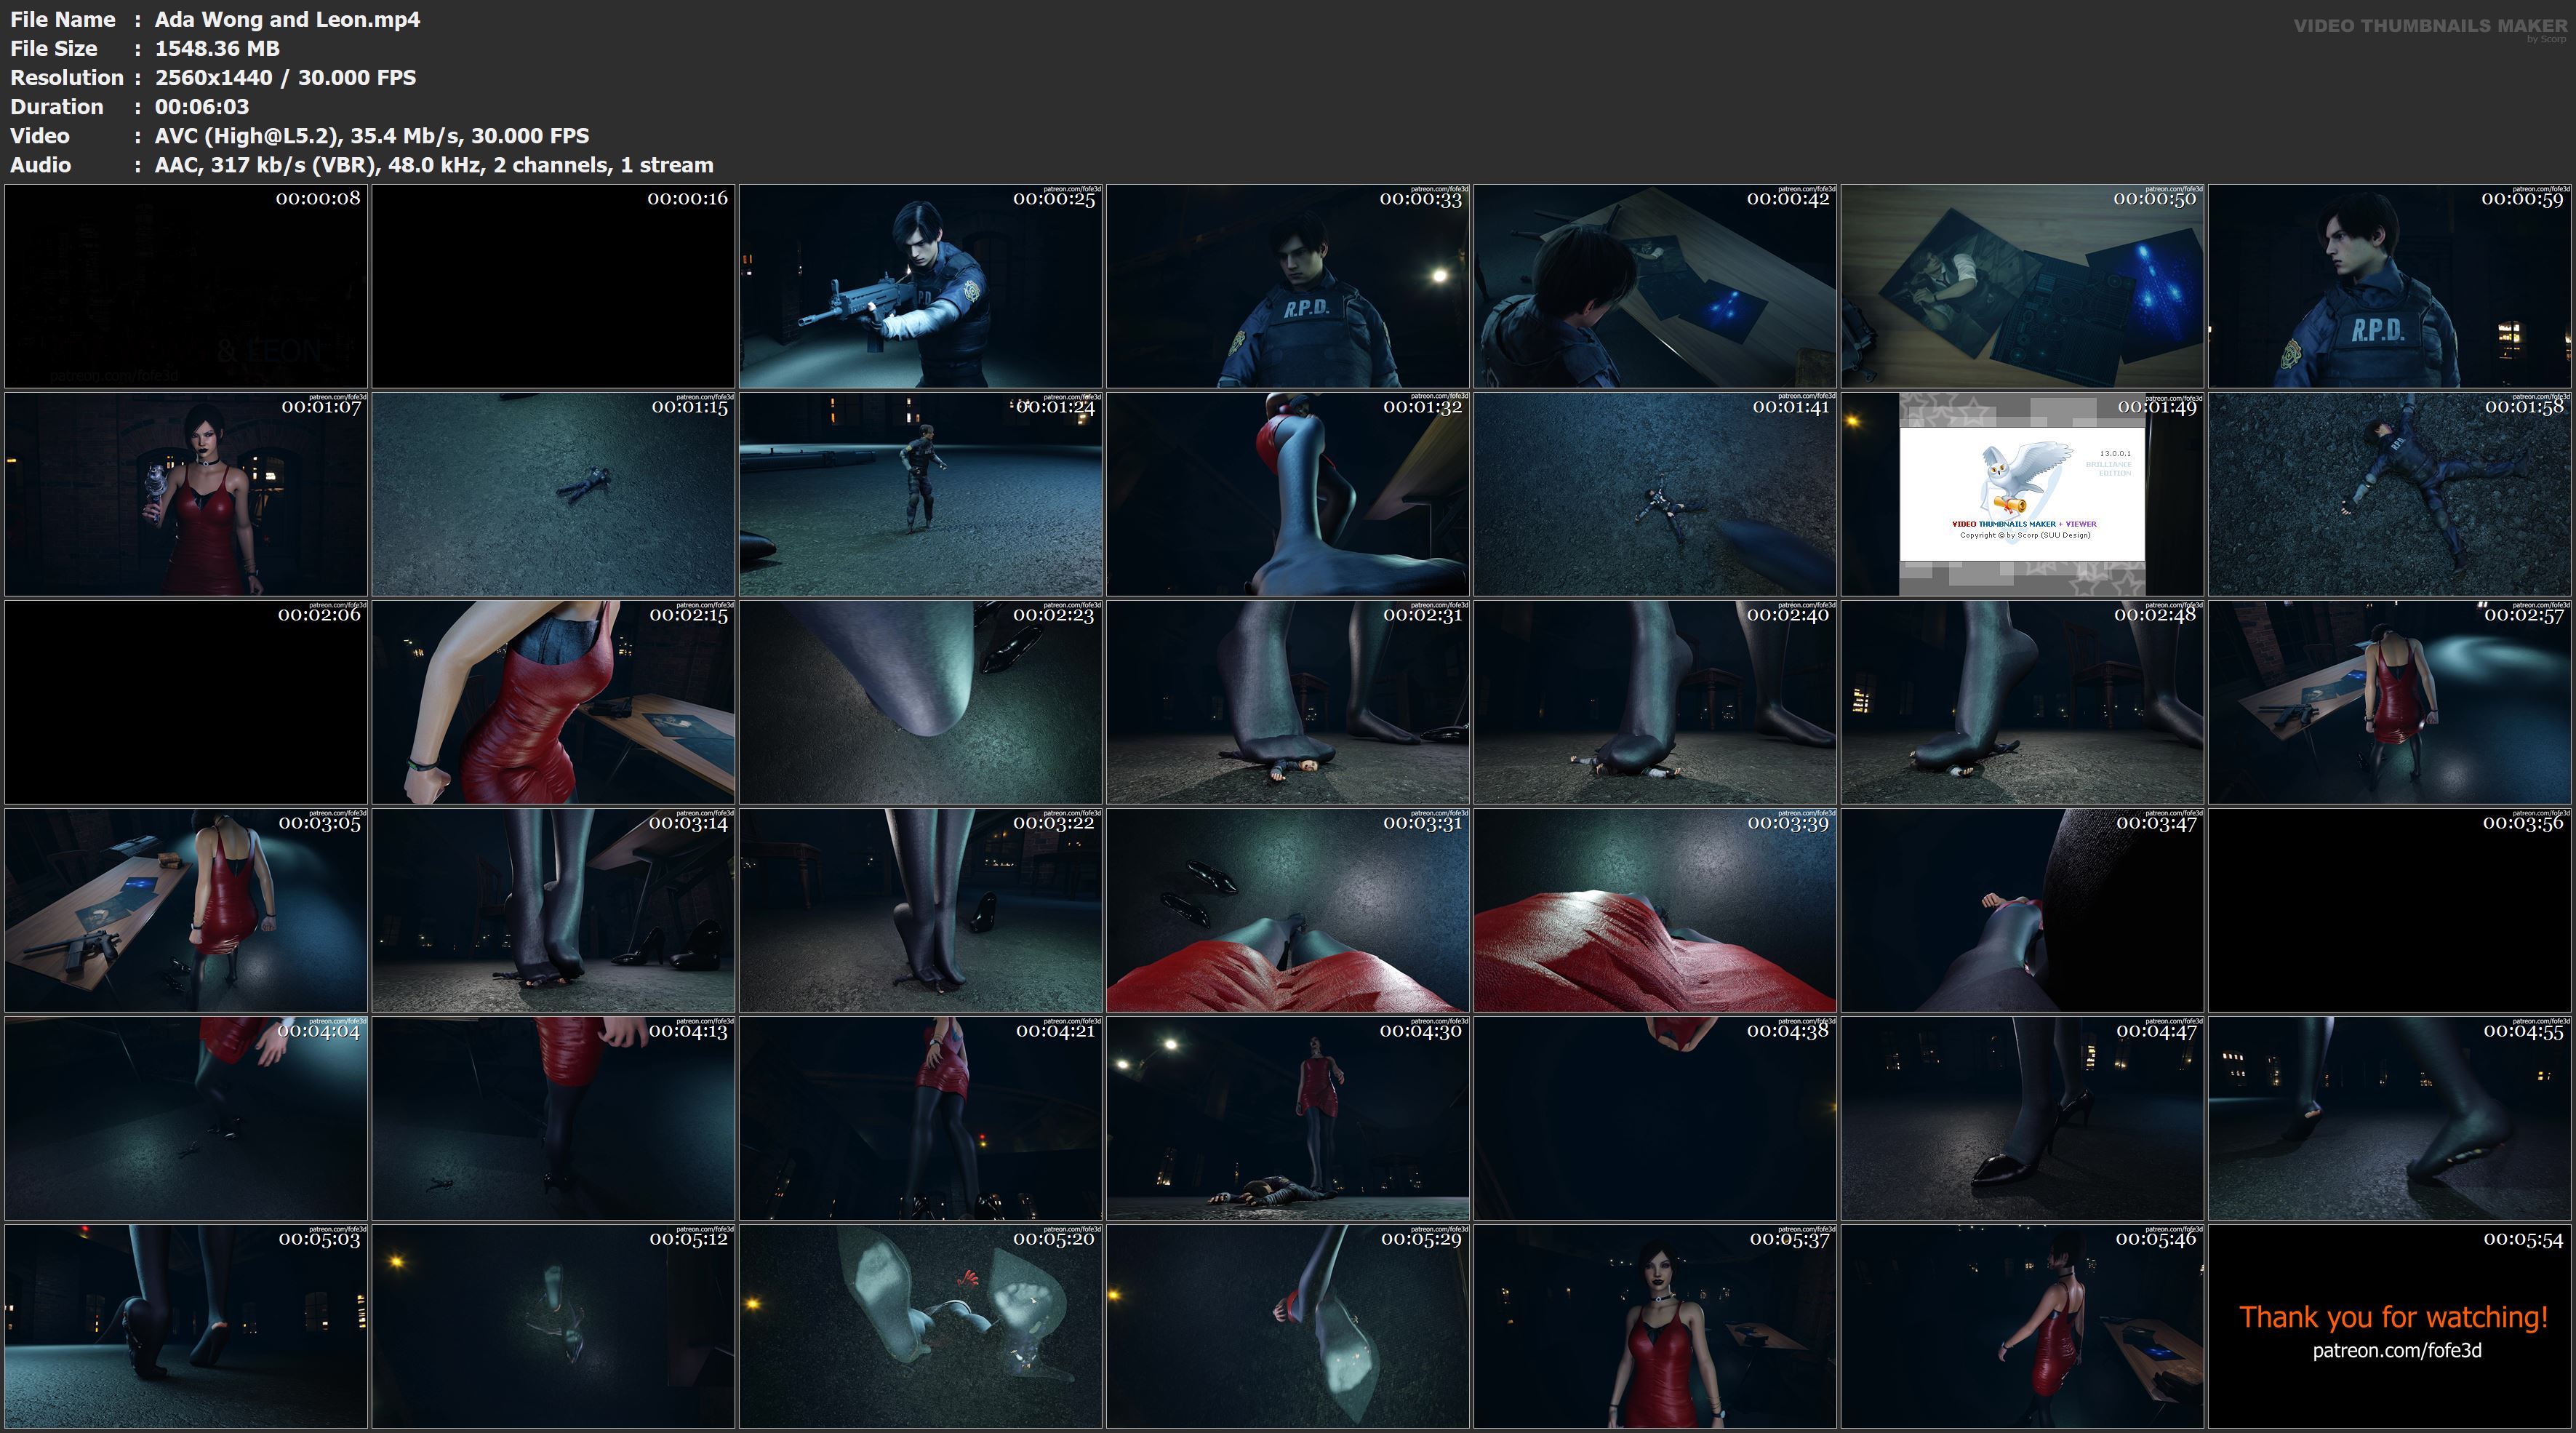Click the file name 'Ada Wong and Leon.mp4'
The height and width of the screenshot is (1433, 2576).
[x=287, y=19]
